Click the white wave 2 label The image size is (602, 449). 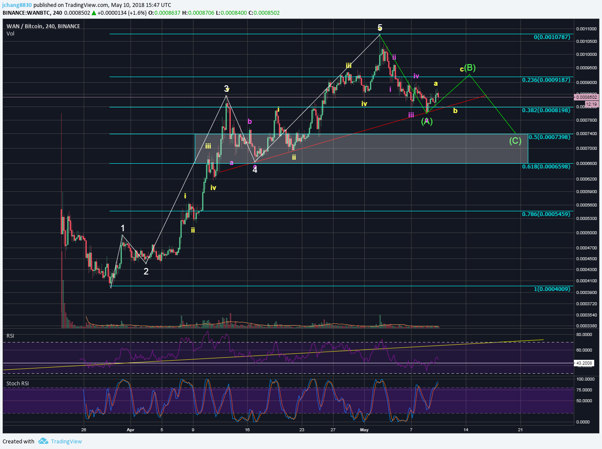146,271
